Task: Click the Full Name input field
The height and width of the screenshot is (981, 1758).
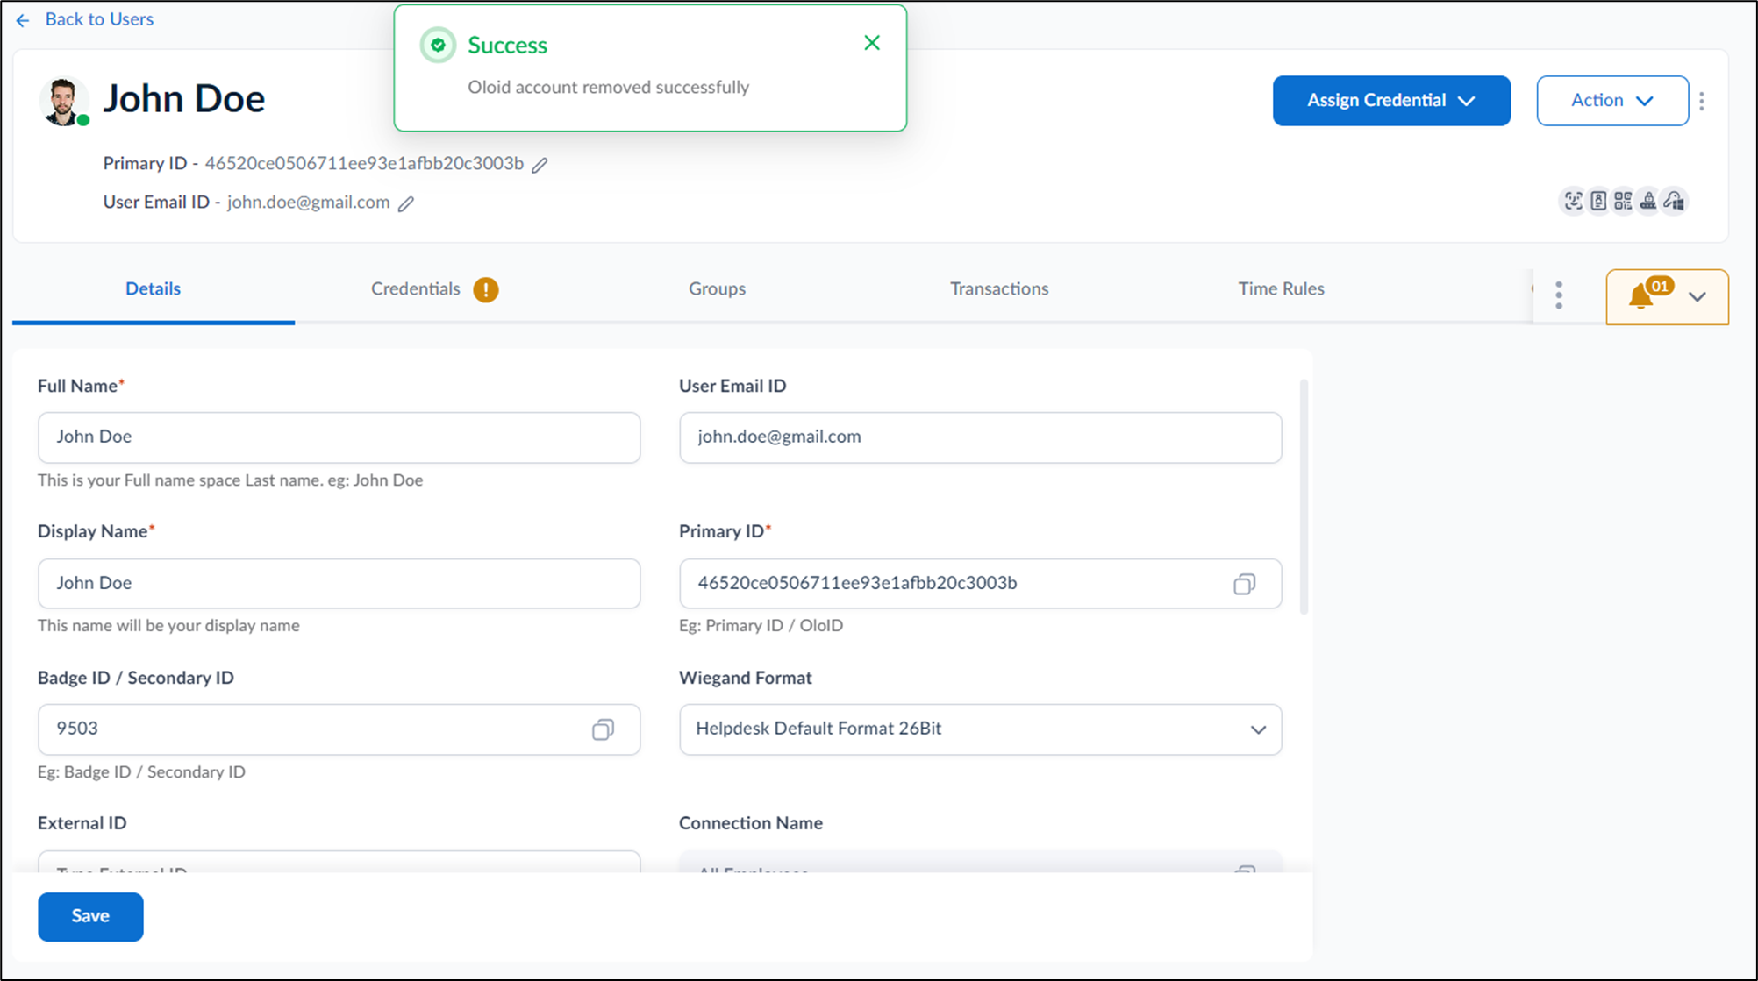Action: pos(339,437)
